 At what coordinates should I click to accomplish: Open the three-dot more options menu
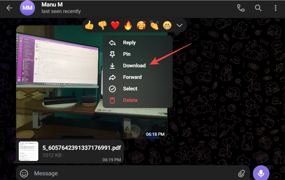[x=275, y=8]
